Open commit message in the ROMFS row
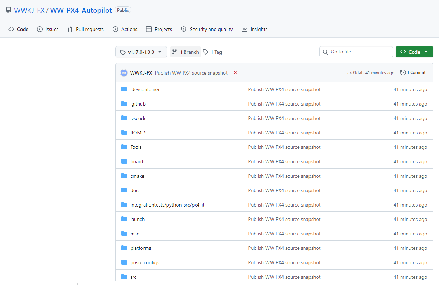439x285 pixels. (285, 133)
